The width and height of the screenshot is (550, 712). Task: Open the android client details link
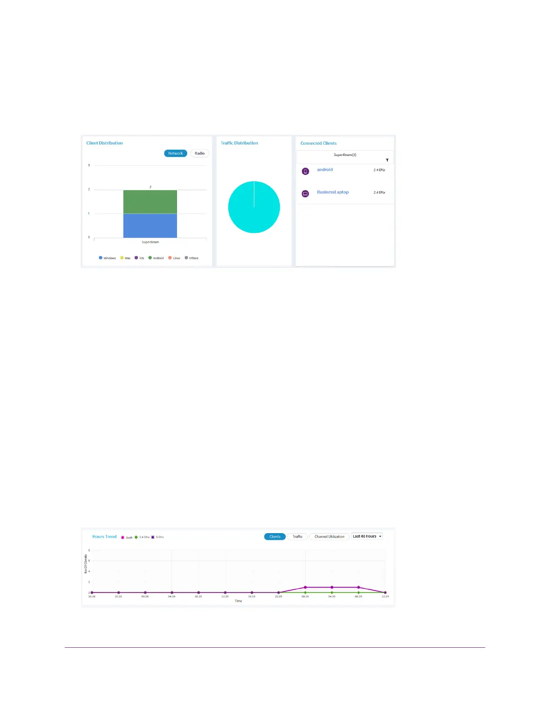pos(325,169)
